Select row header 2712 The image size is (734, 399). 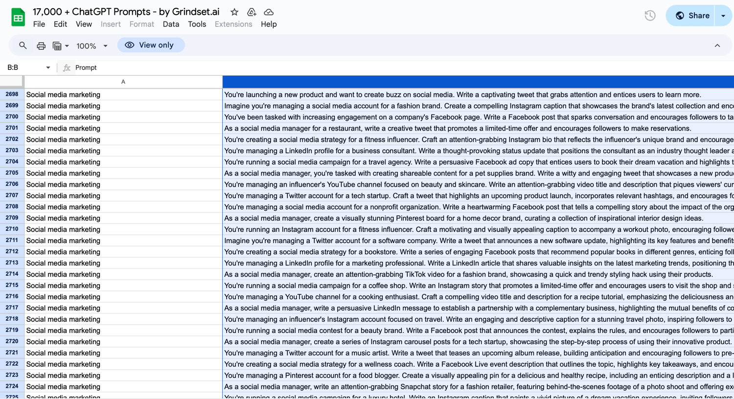click(12, 252)
